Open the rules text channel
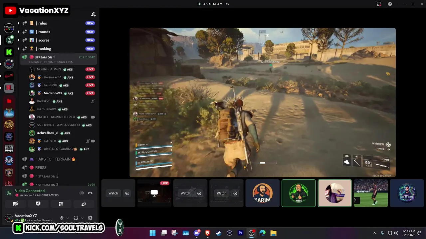Viewport: 426px width, 239px height. click(58, 23)
